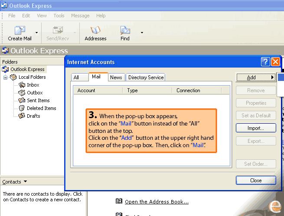The height and width of the screenshot is (216, 284).
Task: Click the Add button
Action: [255, 77]
